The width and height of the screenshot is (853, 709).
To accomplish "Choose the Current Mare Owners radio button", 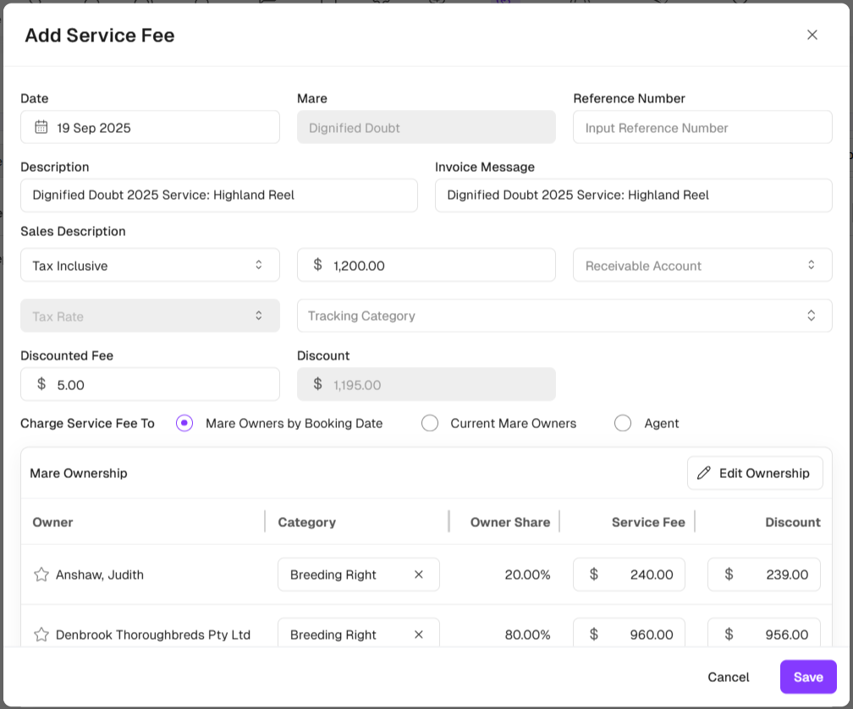I will 430,423.
